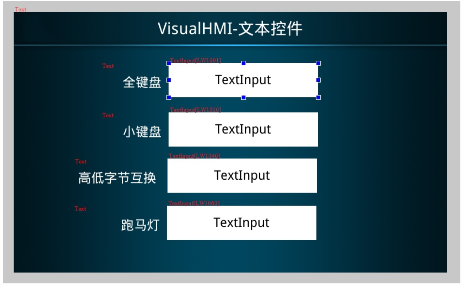Screen dimensions: 462x285
Task: Click the red TextInput[LW1040] address tag
Action: pyautogui.click(x=194, y=156)
